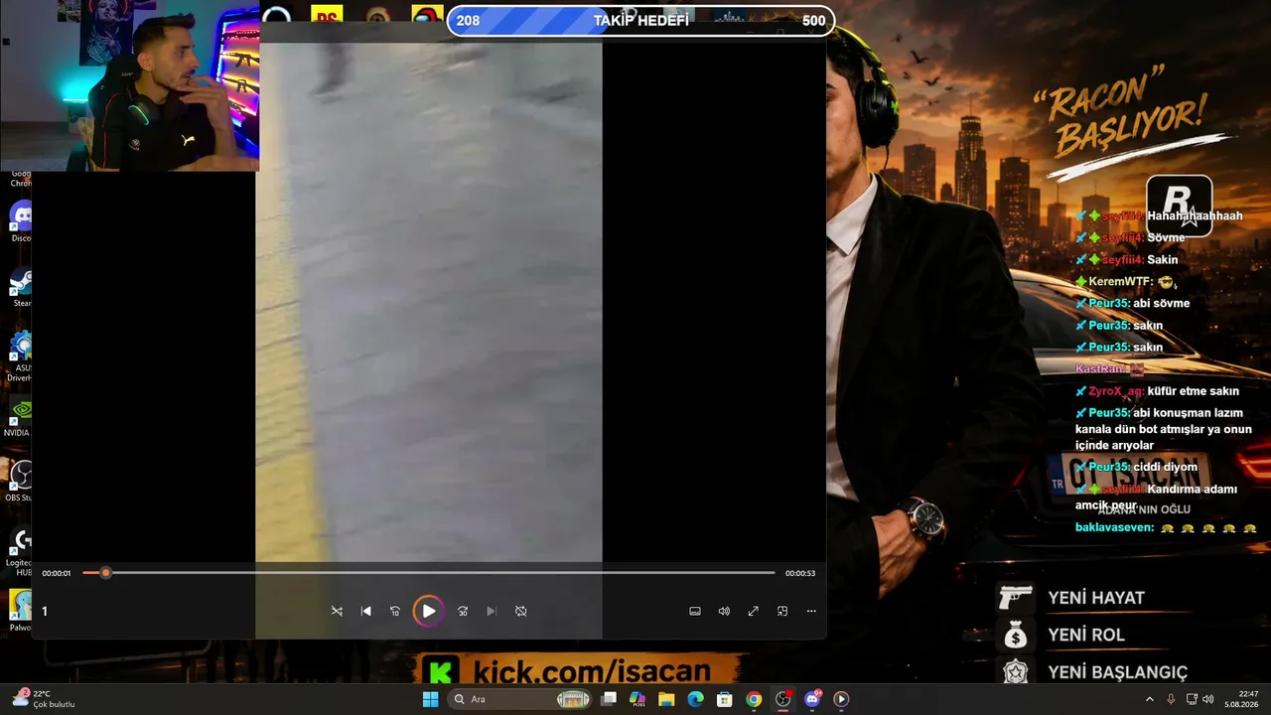
Task: Open Microsoft Edge from the taskbar
Action: tap(695, 699)
